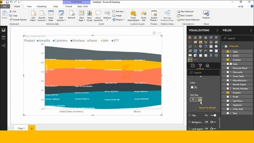Collapse the financials table tree
This screenshot has width=254, height=143.
tap(223, 46)
